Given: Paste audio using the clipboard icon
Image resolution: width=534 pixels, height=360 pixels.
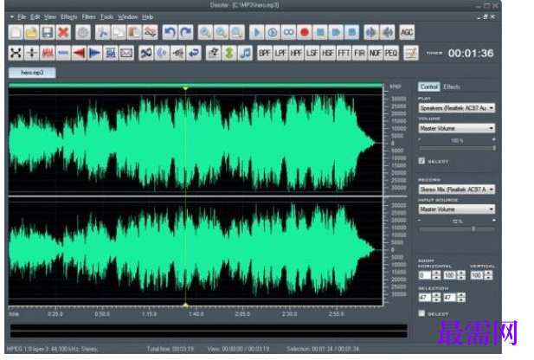Looking at the screenshot, I should click(x=134, y=32).
